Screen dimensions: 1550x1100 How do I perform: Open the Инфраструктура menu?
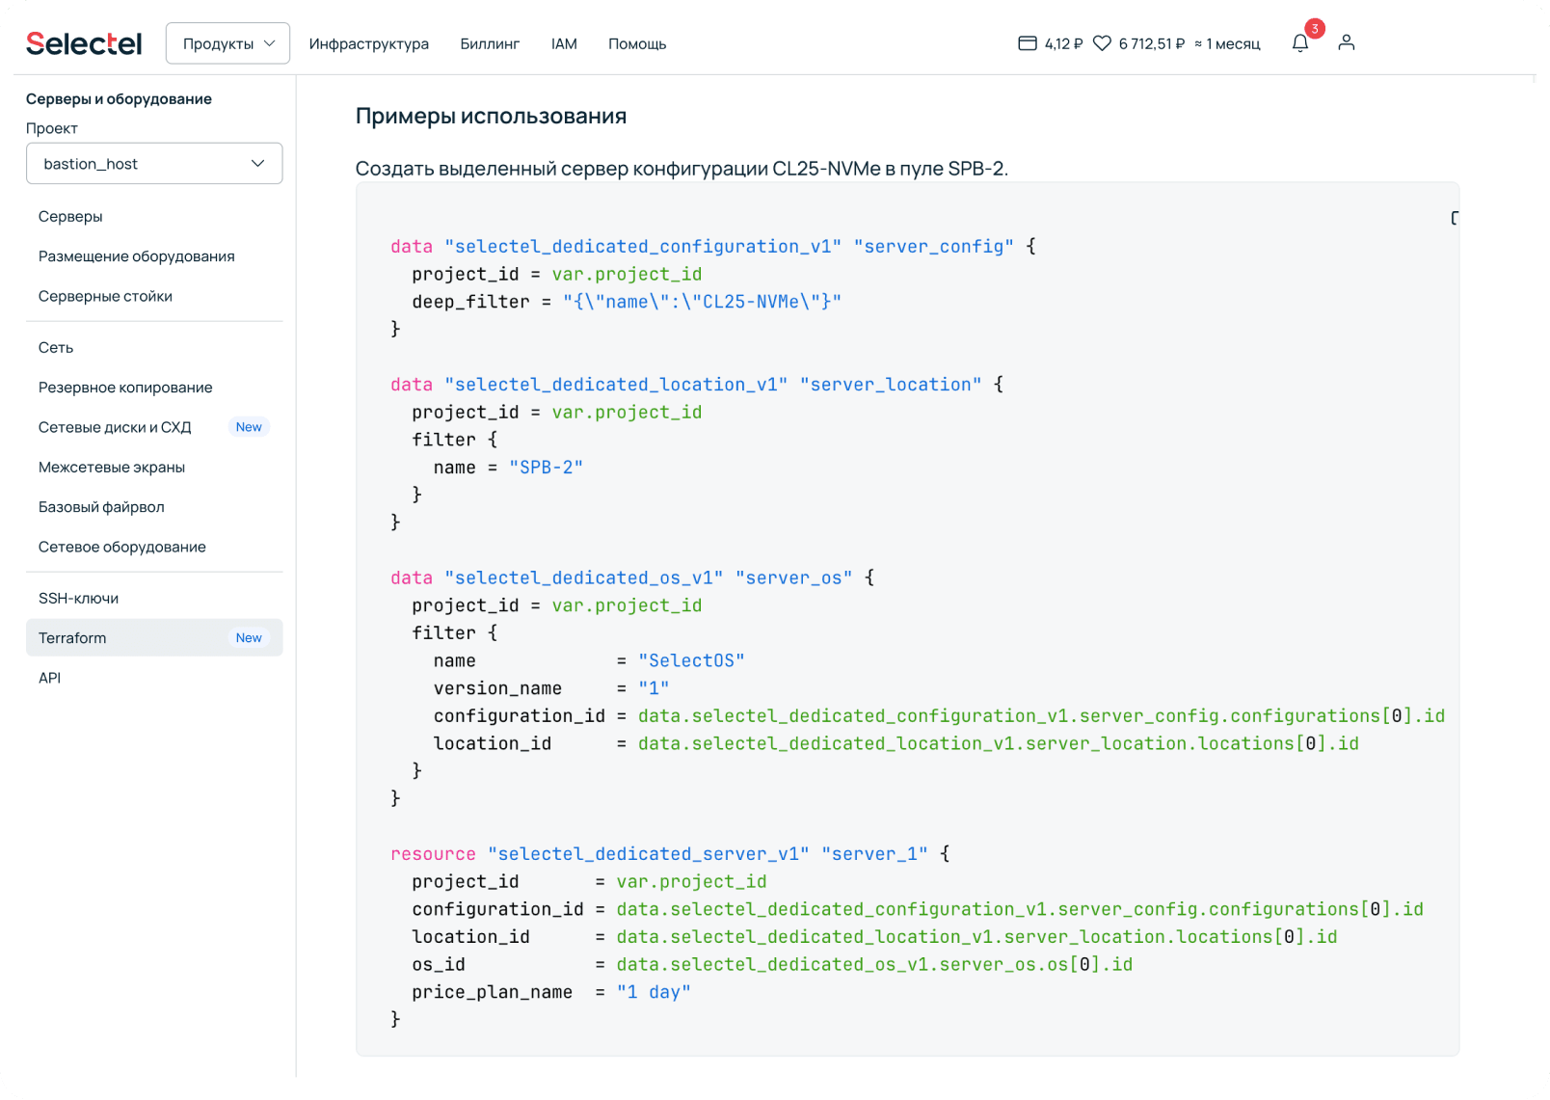click(369, 44)
